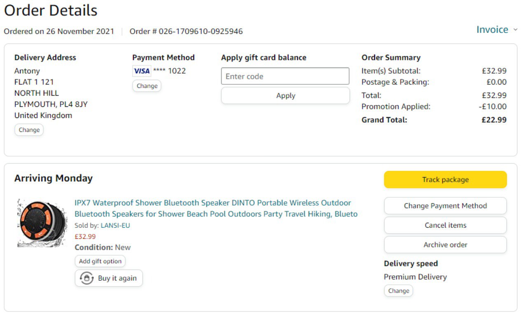Viewport: 527px width, 314px height.
Task: Click the Buy it again button
Action: pyautogui.click(x=109, y=278)
